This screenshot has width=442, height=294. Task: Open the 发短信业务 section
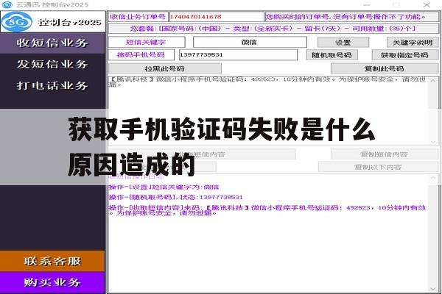(52, 64)
